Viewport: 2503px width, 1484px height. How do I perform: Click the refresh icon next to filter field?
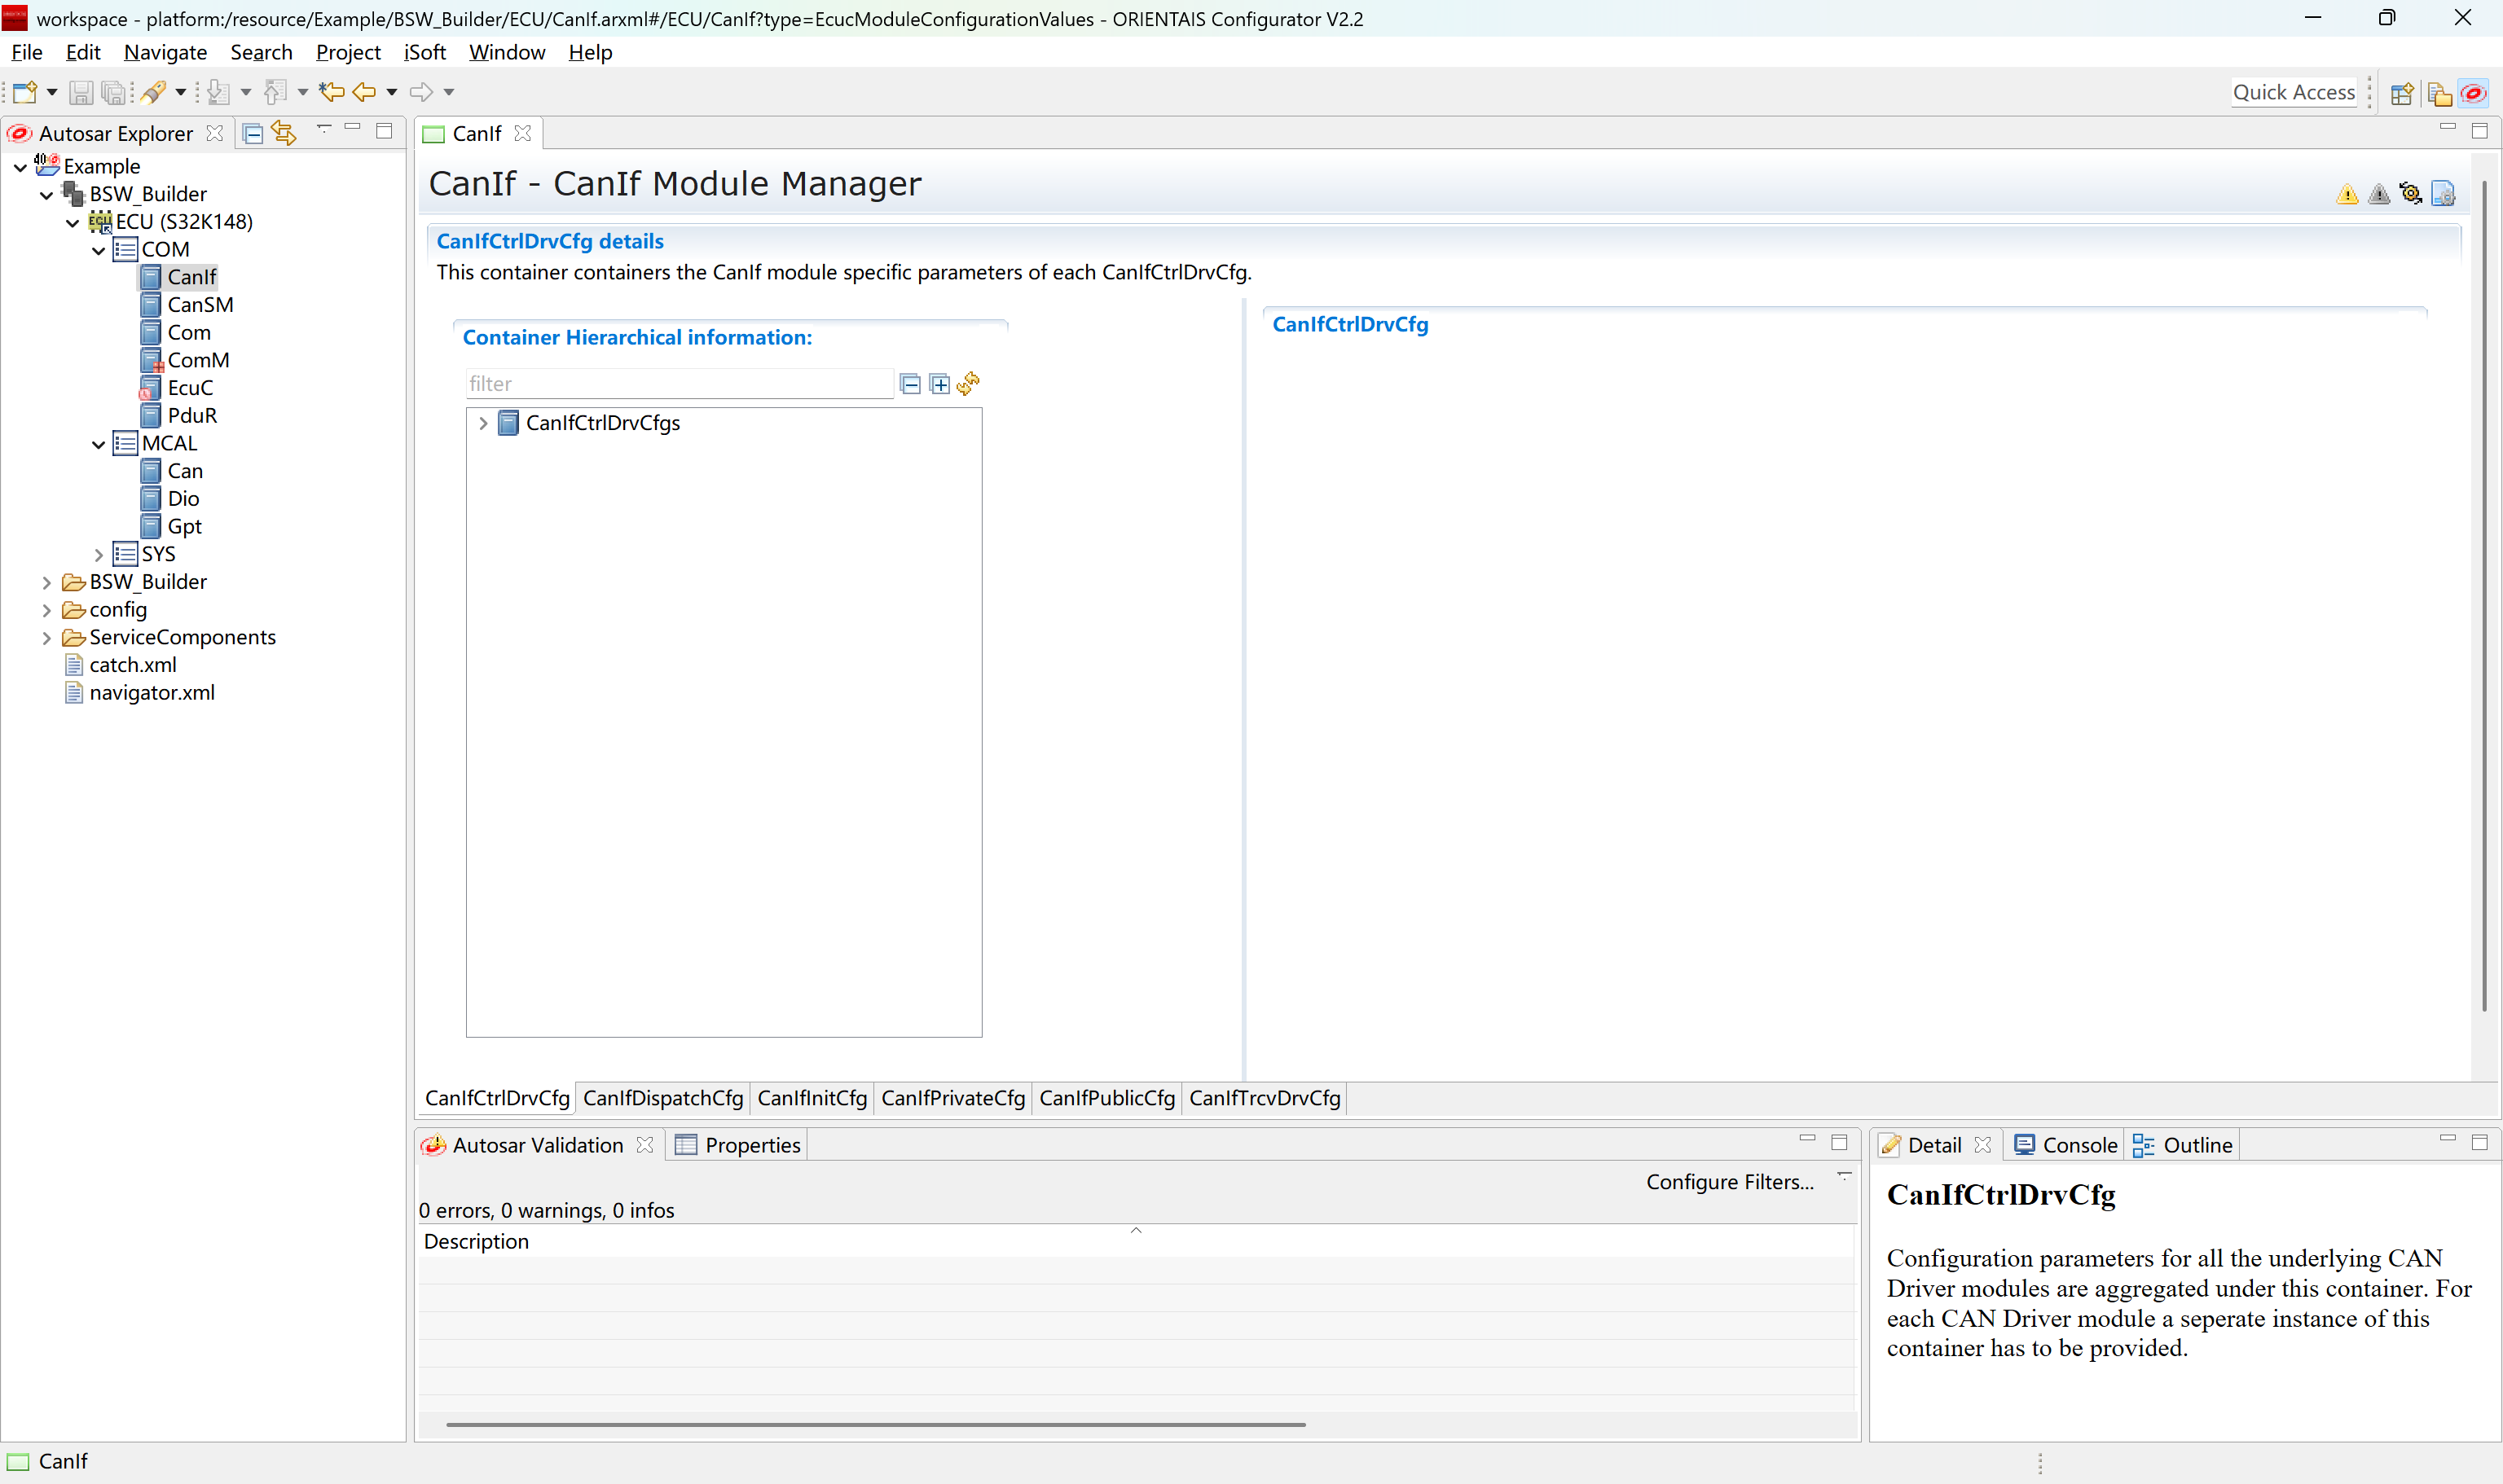(x=967, y=384)
